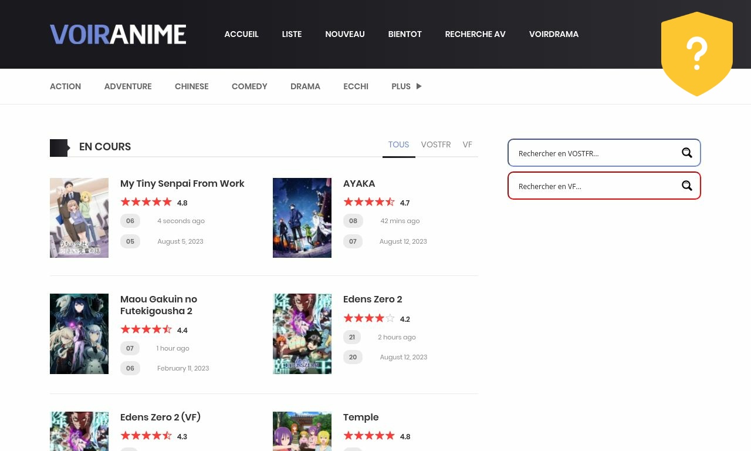This screenshot has height=451, width=751.
Task: Click the black EN COURS section icon
Action: (x=59, y=147)
